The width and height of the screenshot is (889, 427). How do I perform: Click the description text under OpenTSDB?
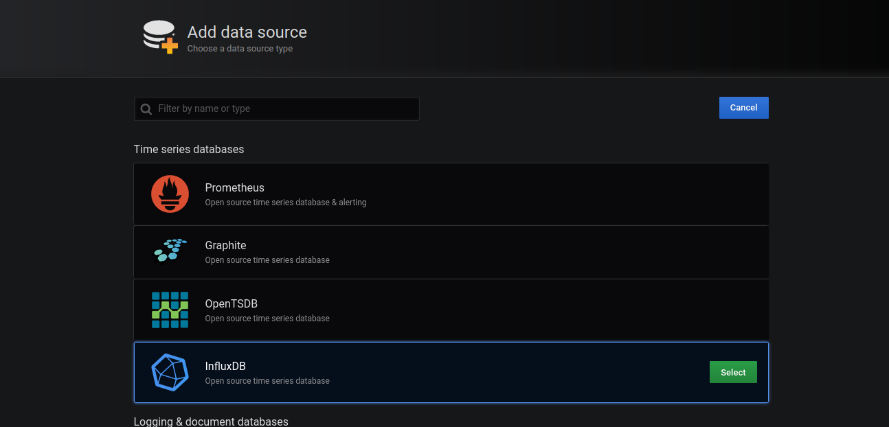[267, 319]
